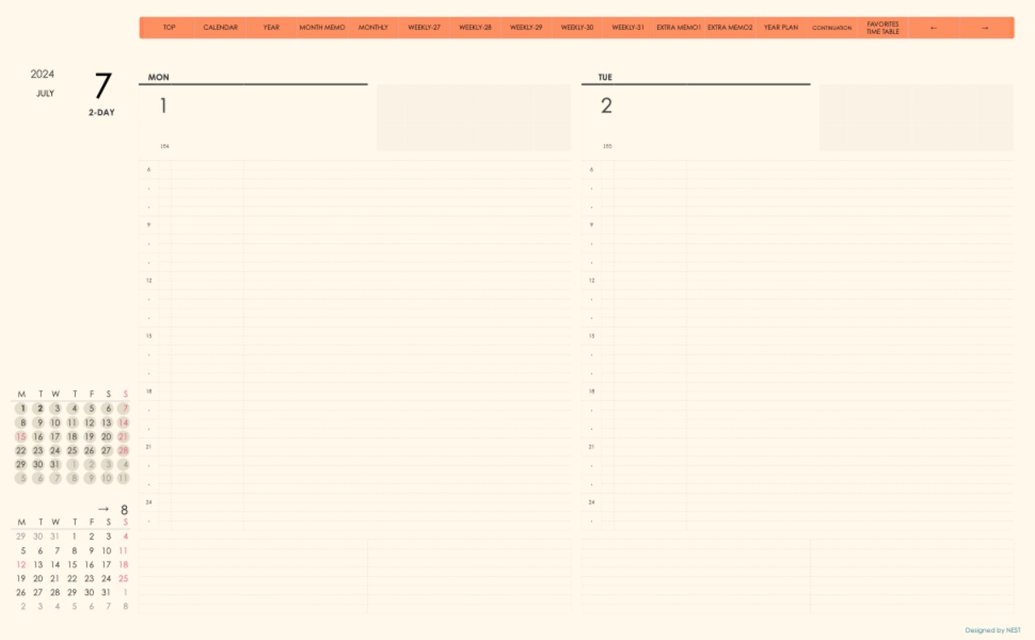Open the WEEKLY-28 tab

(x=475, y=27)
